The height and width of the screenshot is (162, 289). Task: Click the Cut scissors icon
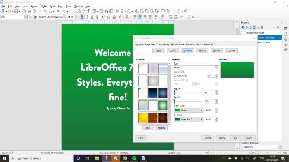[x=40, y=11]
